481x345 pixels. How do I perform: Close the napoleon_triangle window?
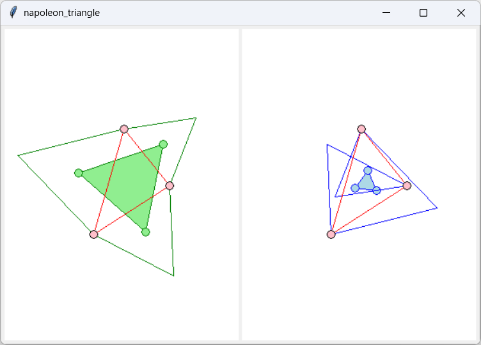pos(461,13)
